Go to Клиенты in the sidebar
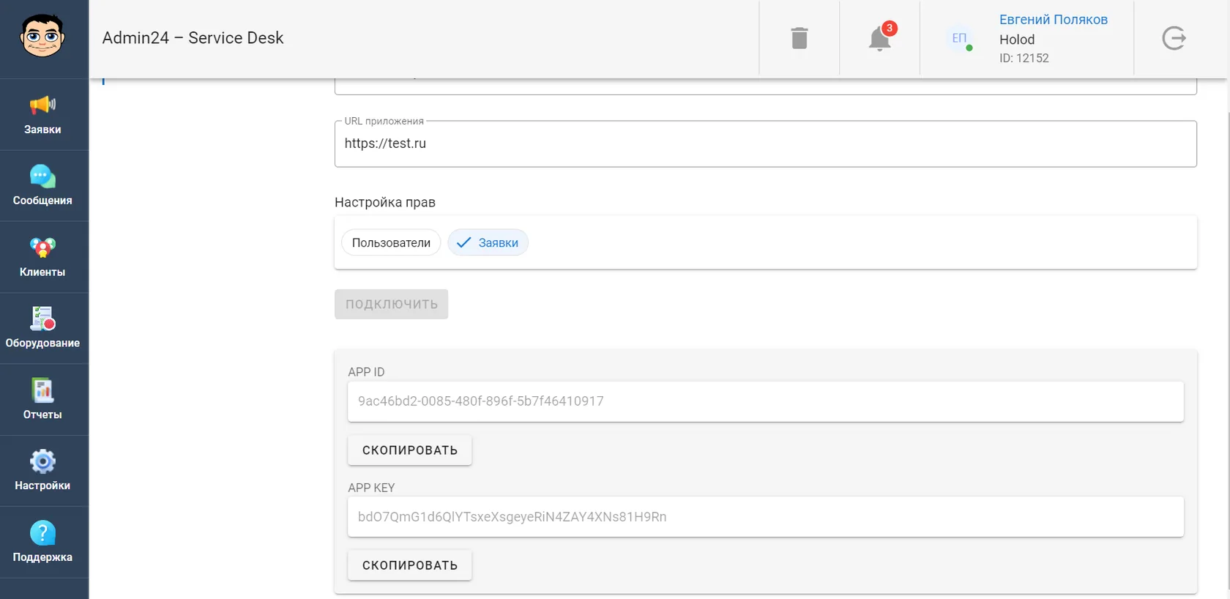 click(x=42, y=257)
